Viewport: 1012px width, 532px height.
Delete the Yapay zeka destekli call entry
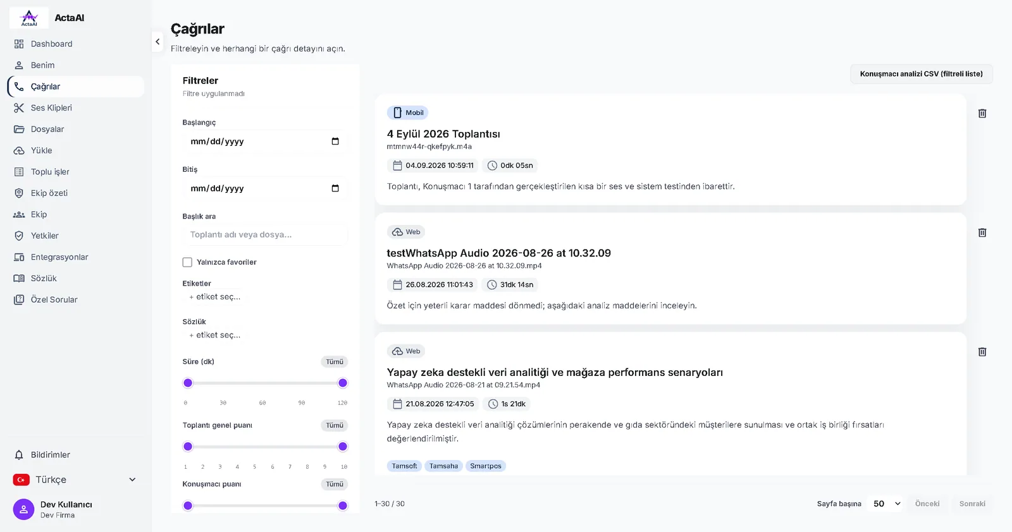tap(982, 352)
